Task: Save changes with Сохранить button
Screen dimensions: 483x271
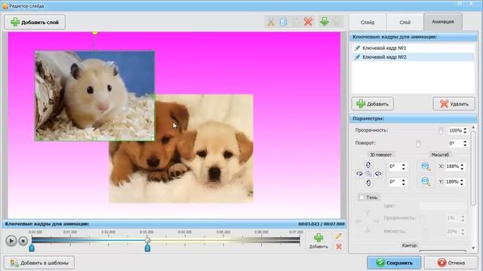Action: pos(394,263)
